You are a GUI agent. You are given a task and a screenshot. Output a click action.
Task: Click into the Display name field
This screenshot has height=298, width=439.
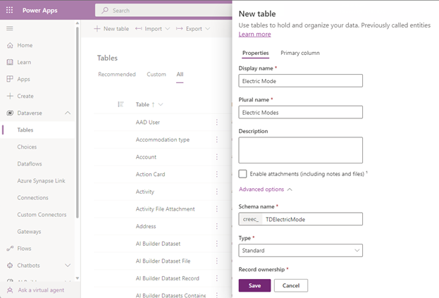point(301,81)
